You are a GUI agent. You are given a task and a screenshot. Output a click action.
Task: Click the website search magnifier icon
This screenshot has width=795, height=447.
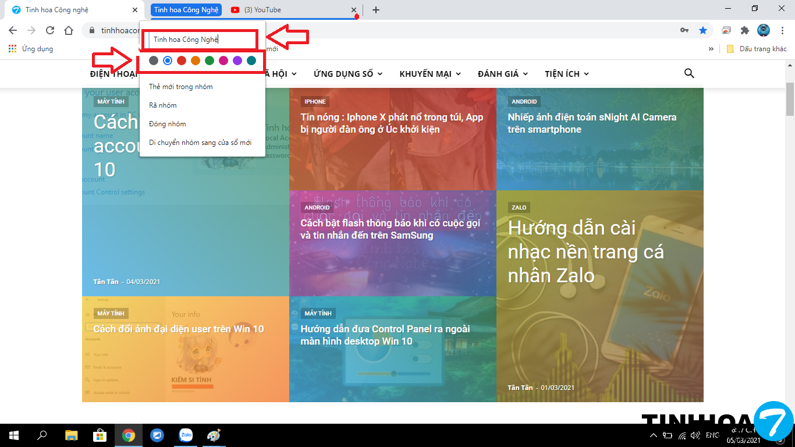tap(689, 73)
